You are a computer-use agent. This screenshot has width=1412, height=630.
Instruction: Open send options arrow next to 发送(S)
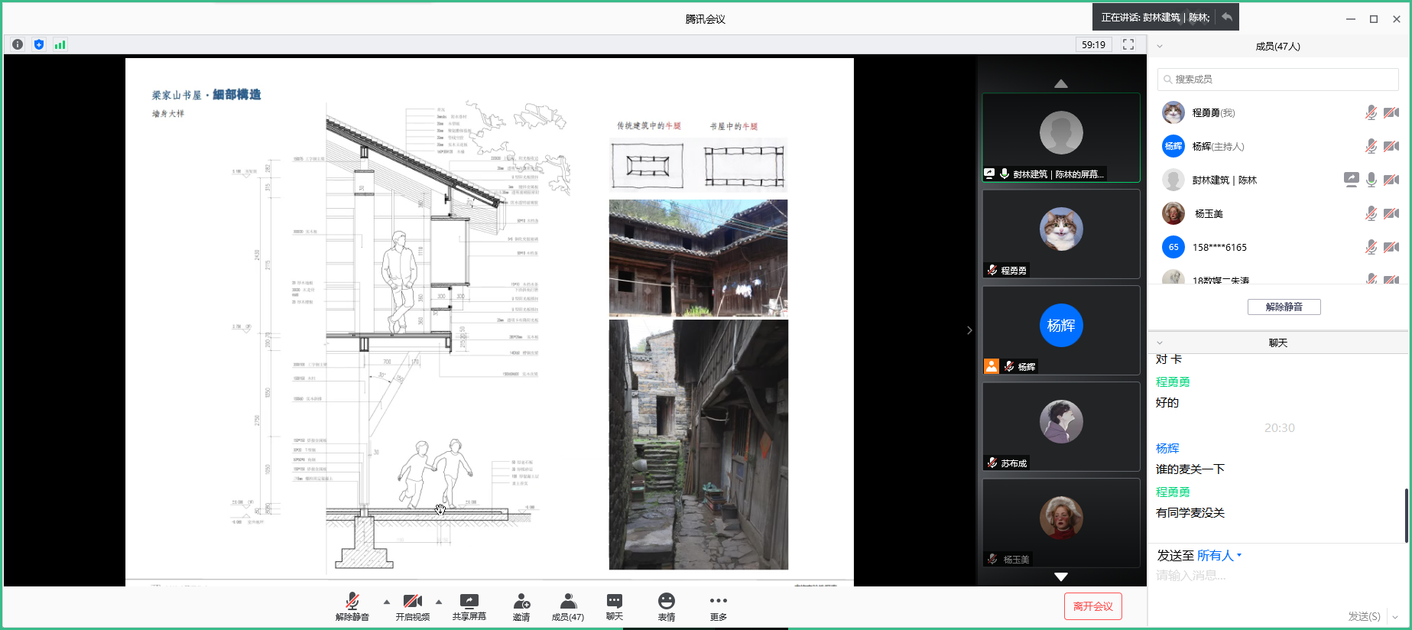pyautogui.click(x=1395, y=617)
